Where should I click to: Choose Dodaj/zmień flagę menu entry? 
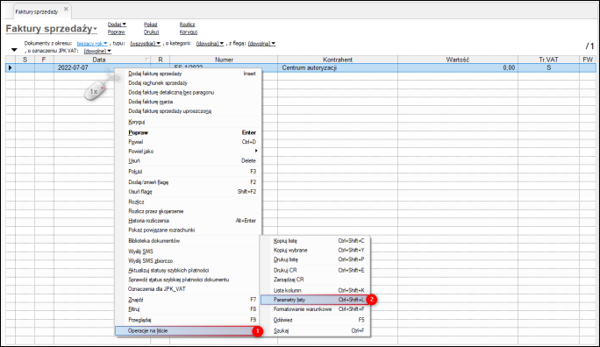(x=189, y=182)
